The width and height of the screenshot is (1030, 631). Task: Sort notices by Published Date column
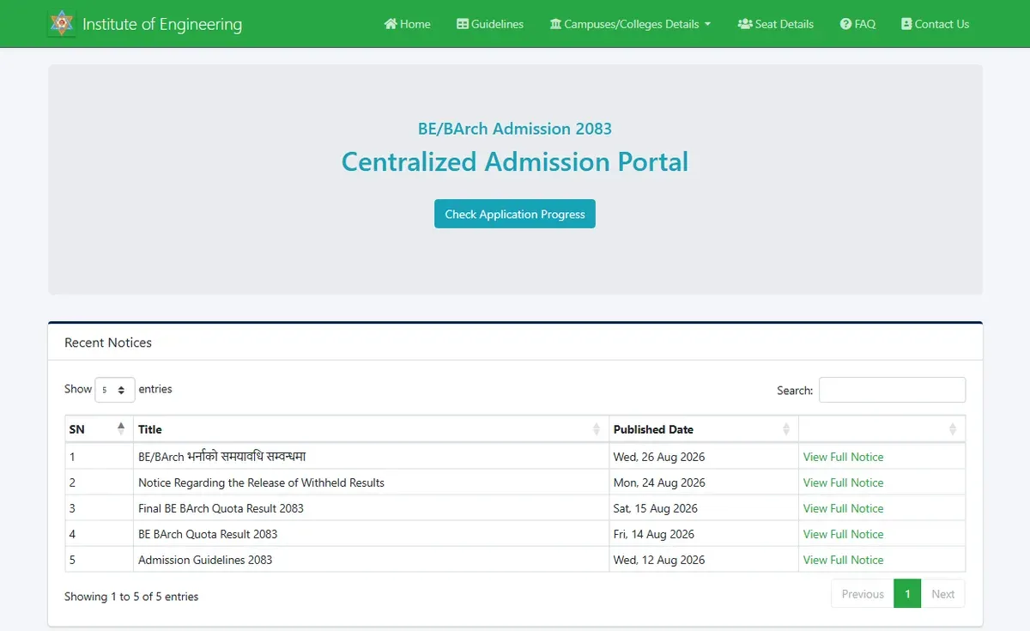pos(704,429)
